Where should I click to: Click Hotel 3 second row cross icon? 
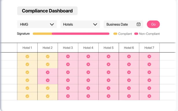coord(68,64)
